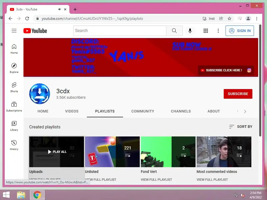Switch to the CHANNELS tab
The height and width of the screenshot is (200, 267).
tap(181, 111)
